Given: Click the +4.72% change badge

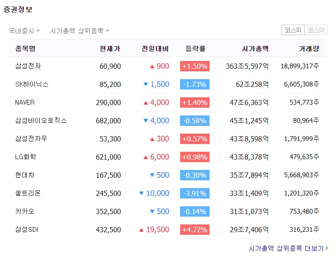Looking at the screenshot, I should [194, 230].
